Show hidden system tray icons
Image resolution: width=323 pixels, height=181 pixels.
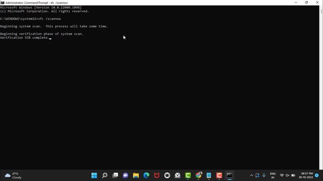click(251, 175)
